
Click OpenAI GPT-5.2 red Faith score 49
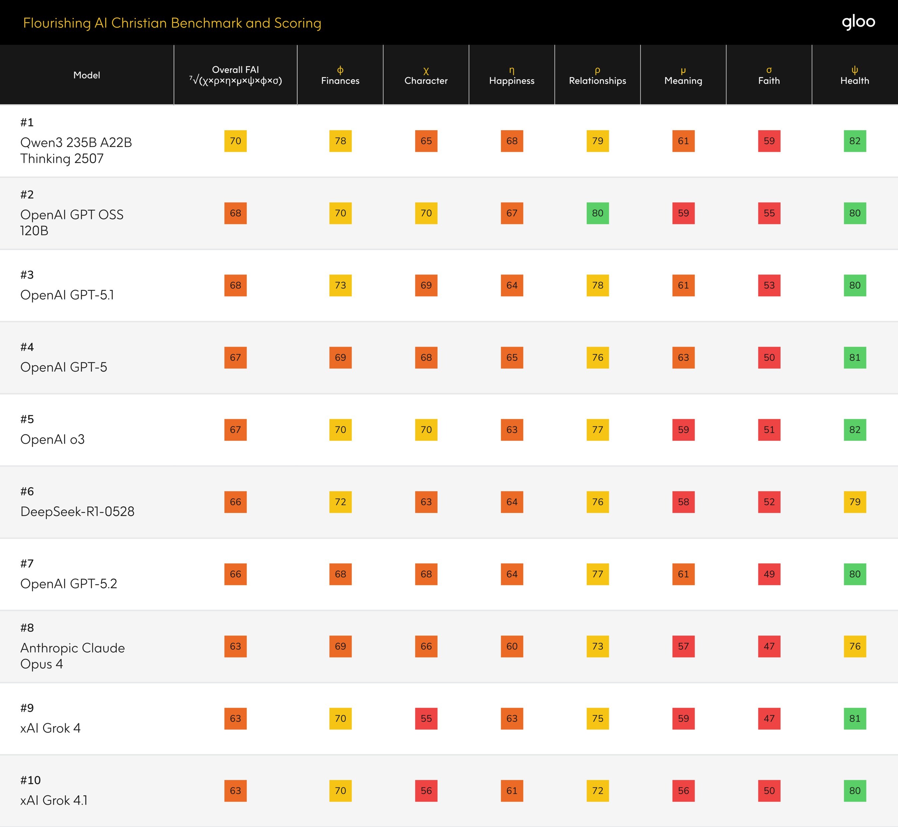(769, 574)
